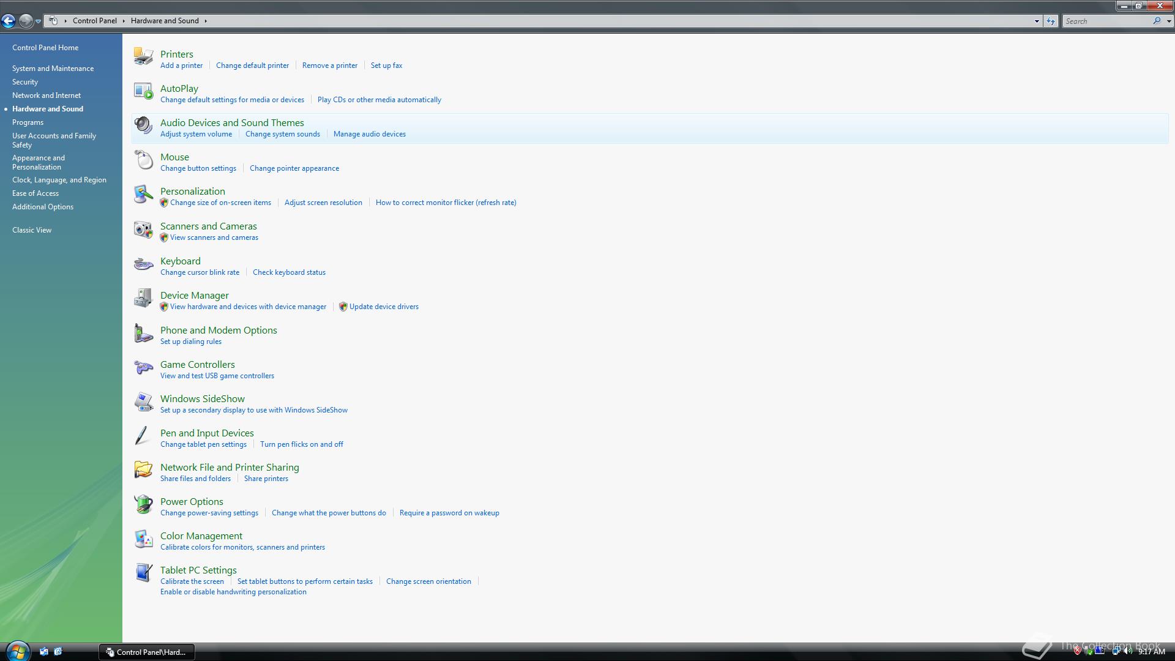The image size is (1175, 661).
Task: Open Ease of Access in sidebar
Action: [35, 193]
